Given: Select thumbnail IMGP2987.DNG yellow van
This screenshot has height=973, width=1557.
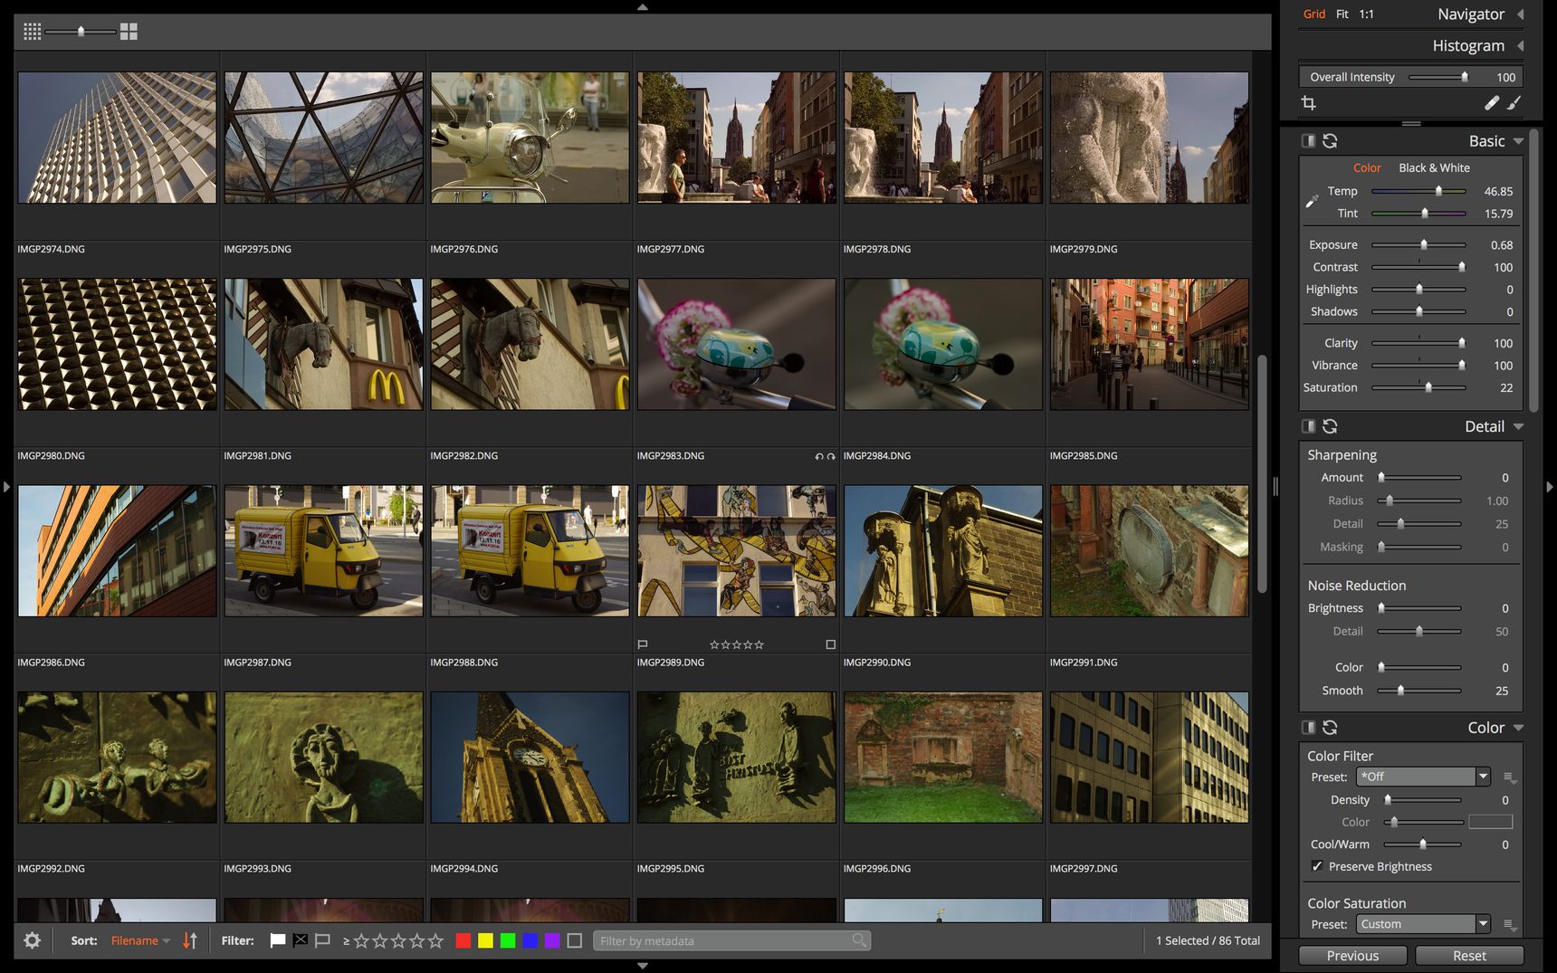Looking at the screenshot, I should pos(323,551).
